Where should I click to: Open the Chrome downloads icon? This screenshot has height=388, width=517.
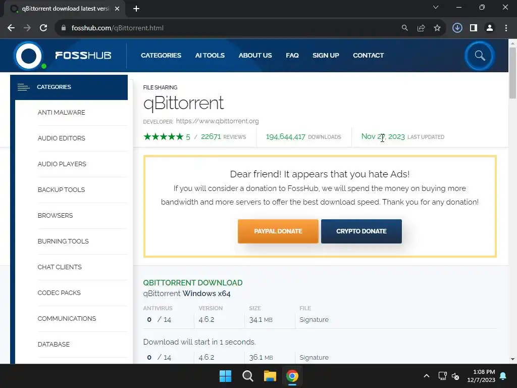[x=457, y=28]
